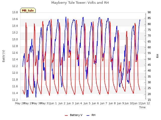The height and width of the screenshot is (120, 161).
Task: Click the Battery V legend entry
Action: (74, 115)
